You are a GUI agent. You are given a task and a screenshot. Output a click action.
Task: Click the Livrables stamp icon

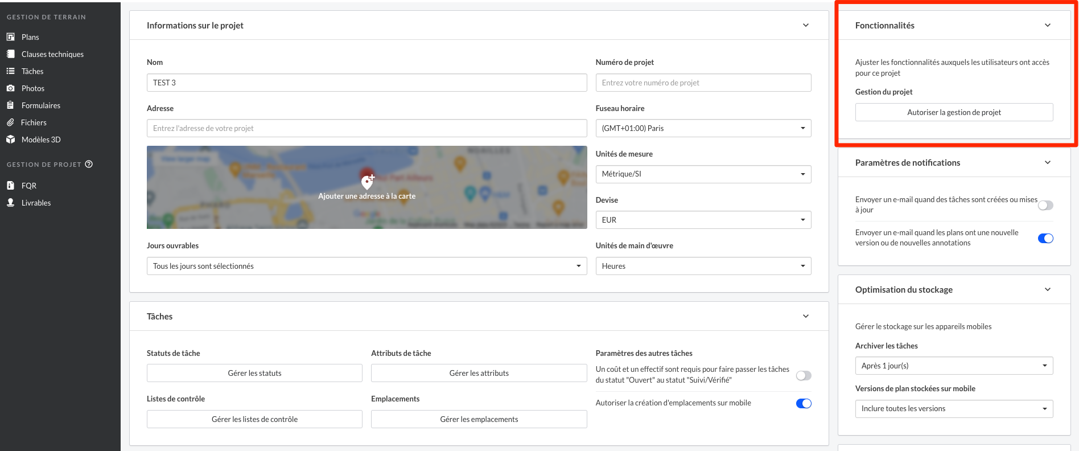[x=10, y=203]
